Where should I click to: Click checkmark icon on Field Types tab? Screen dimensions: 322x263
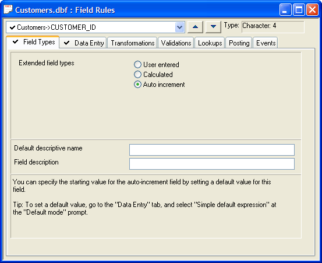[x=15, y=42]
